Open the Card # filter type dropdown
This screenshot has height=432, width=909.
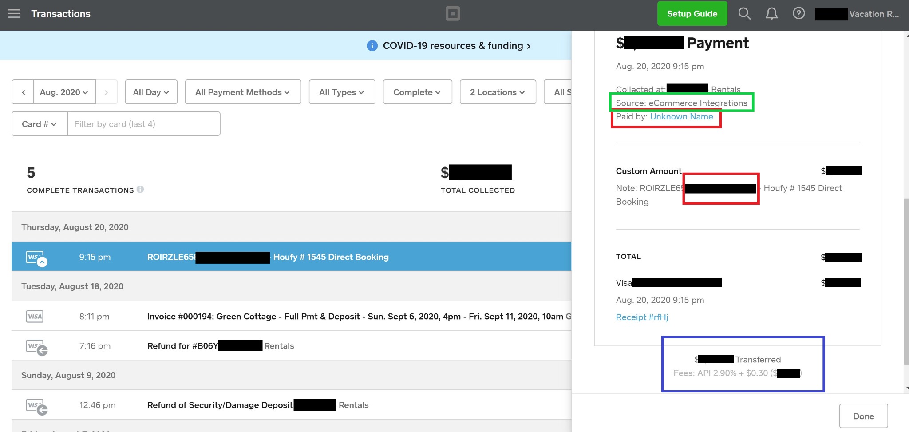pyautogui.click(x=40, y=124)
